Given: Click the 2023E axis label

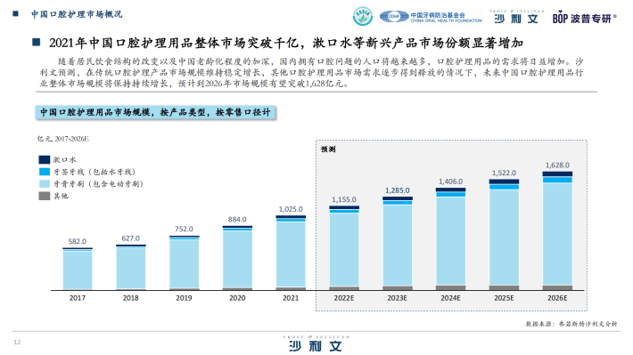Looking at the screenshot, I should [398, 298].
